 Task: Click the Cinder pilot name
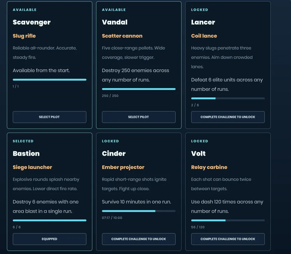point(114,153)
